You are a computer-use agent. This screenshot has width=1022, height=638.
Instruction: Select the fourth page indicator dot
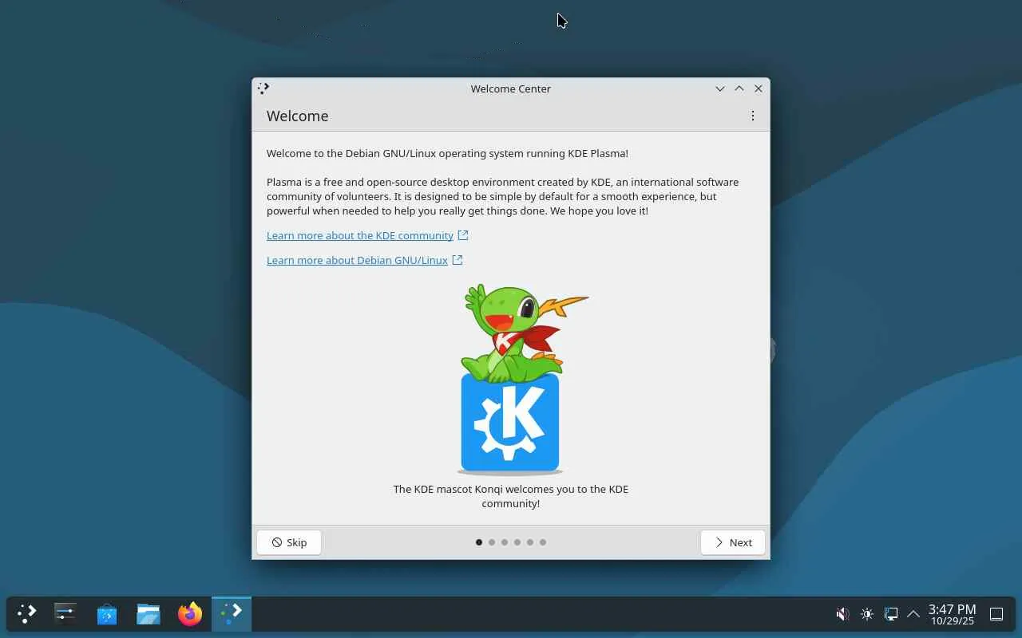coord(517,542)
